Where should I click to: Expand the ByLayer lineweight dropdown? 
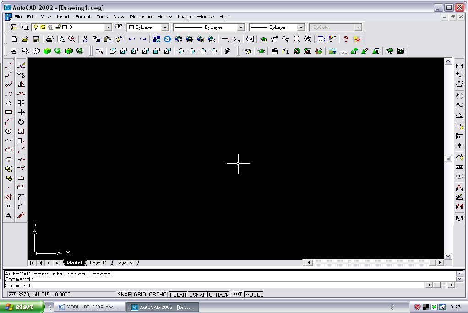click(x=301, y=27)
